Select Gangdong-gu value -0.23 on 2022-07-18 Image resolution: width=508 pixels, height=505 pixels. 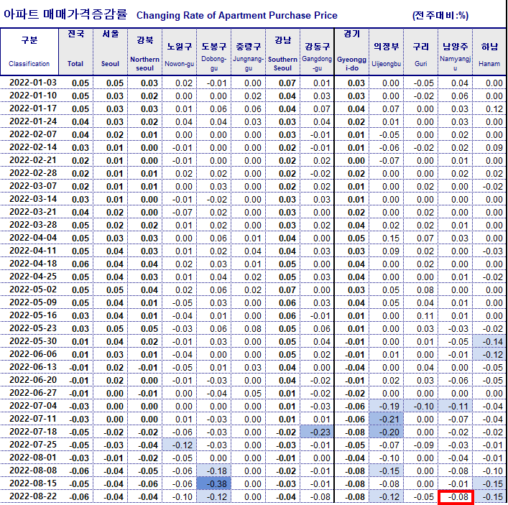point(317,432)
